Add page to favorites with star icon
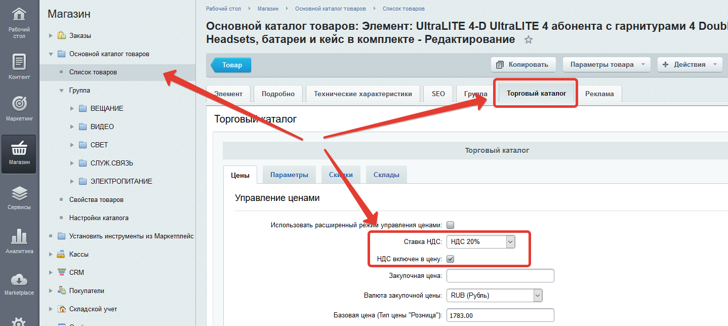Screen dimensions: 728x326 coord(529,40)
